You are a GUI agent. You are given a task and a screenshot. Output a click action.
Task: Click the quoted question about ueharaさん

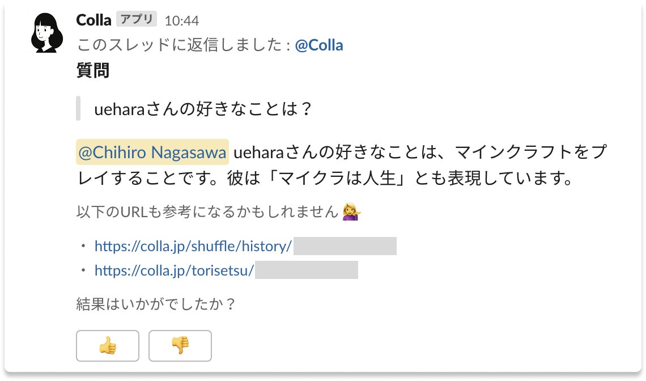tap(203, 109)
